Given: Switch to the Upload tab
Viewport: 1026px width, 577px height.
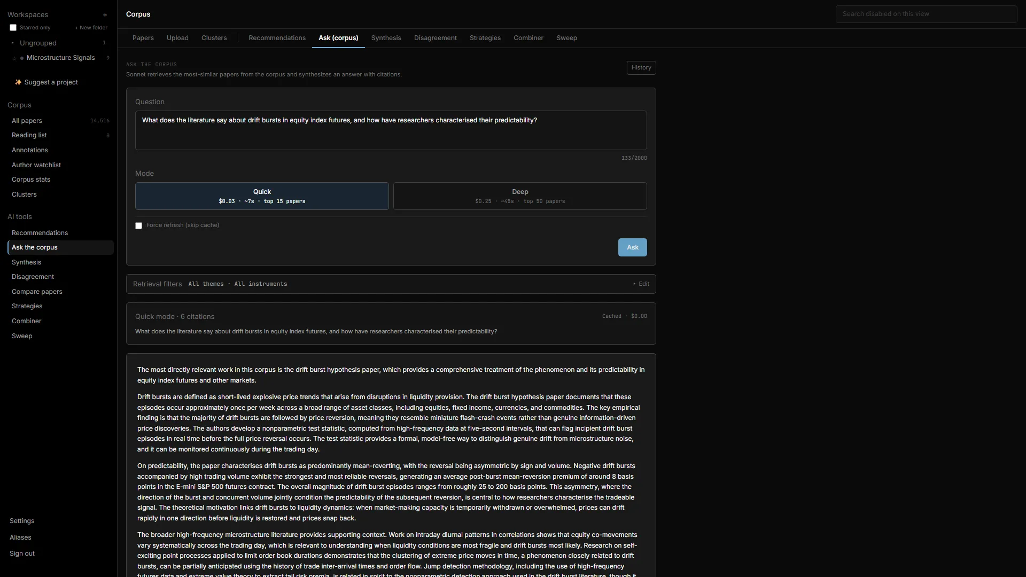Looking at the screenshot, I should (x=177, y=38).
